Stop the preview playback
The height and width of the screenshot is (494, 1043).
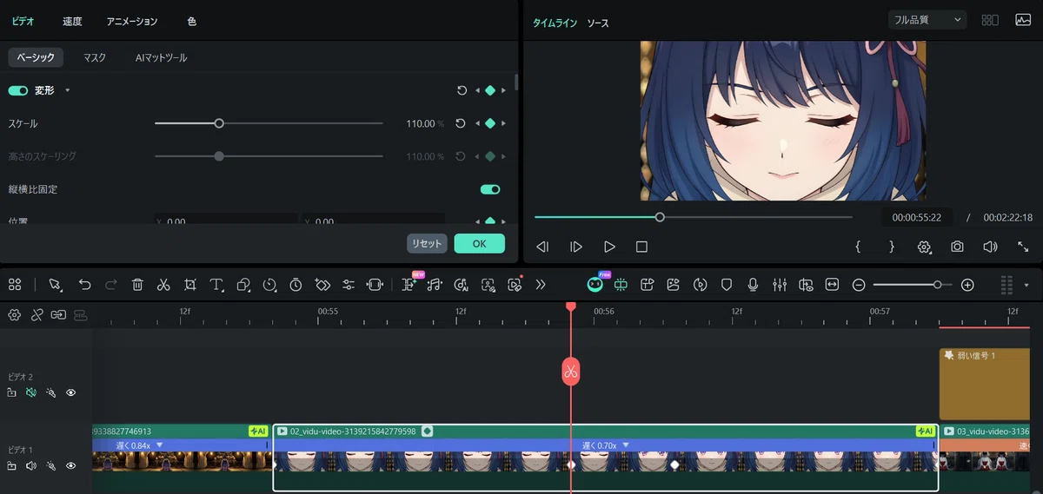click(x=641, y=247)
